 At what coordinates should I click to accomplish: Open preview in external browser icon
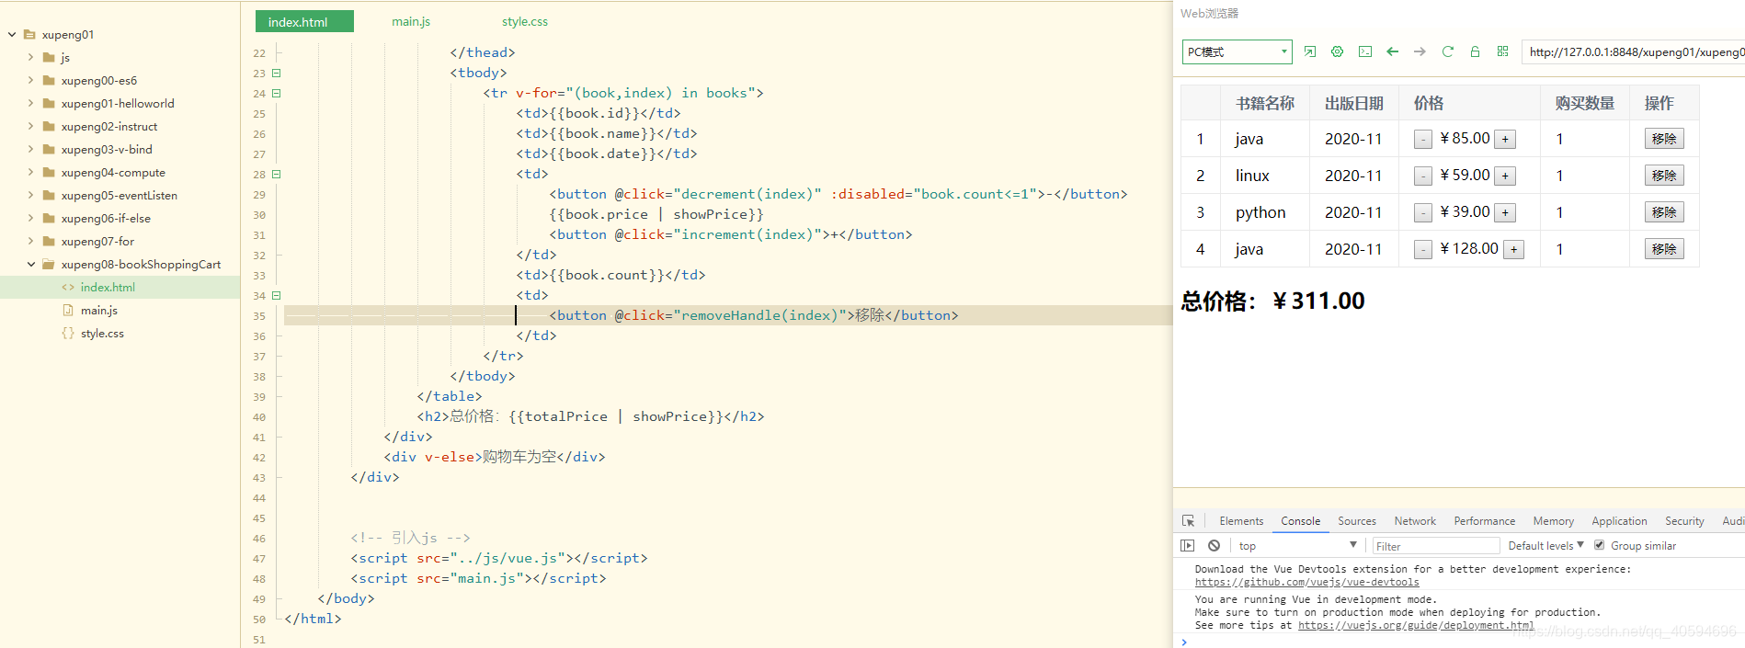[x=1310, y=51]
